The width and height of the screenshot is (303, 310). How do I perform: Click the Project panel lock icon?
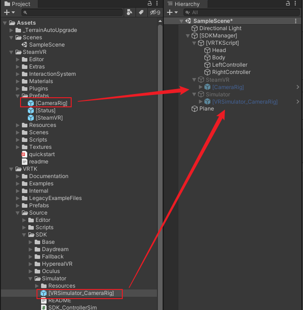coord(150,3)
